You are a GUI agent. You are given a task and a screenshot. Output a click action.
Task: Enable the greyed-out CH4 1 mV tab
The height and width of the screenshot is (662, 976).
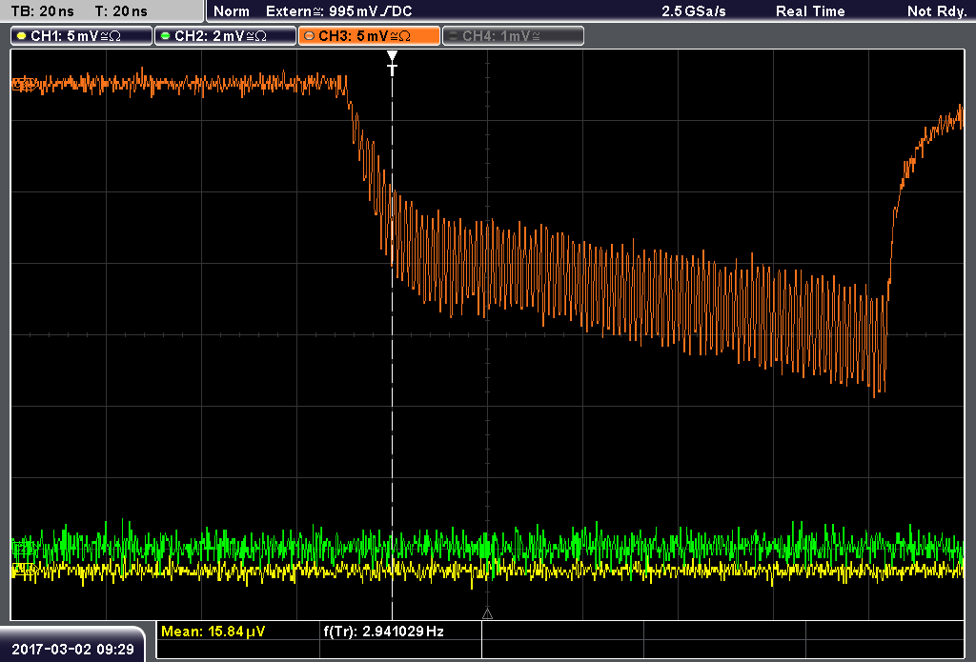(x=513, y=36)
